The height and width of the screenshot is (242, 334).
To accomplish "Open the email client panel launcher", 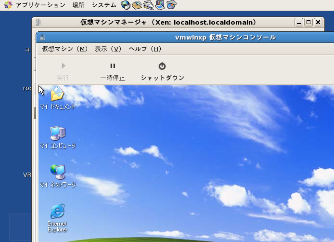I will pyautogui.click(x=137, y=5).
